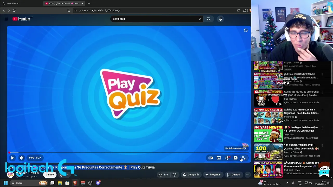
Task: Switch to theater mode view
Action: (x=235, y=158)
